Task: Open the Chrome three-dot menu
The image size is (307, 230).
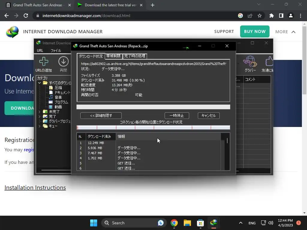Action: coord(300,16)
